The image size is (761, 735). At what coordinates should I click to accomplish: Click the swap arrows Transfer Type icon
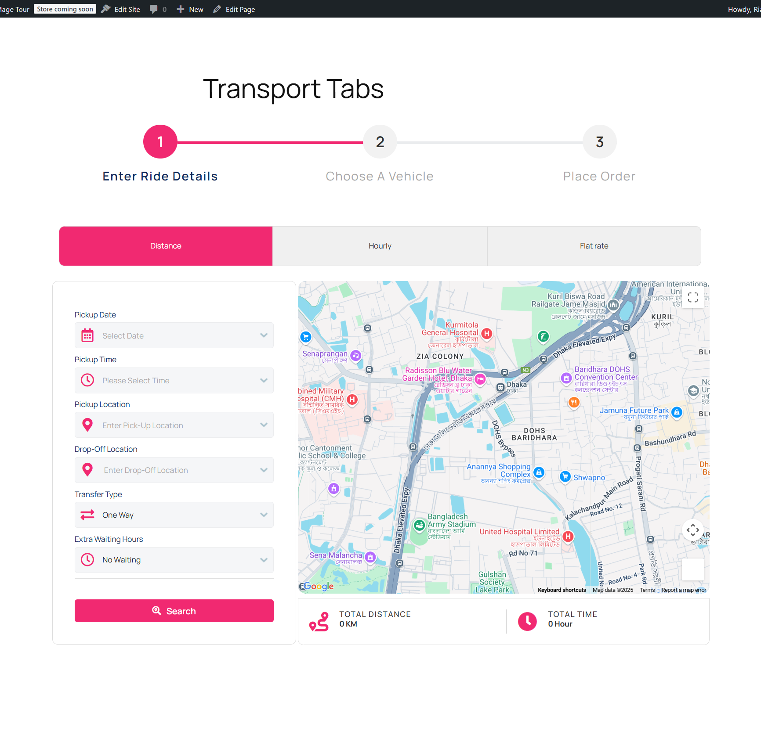pos(87,515)
